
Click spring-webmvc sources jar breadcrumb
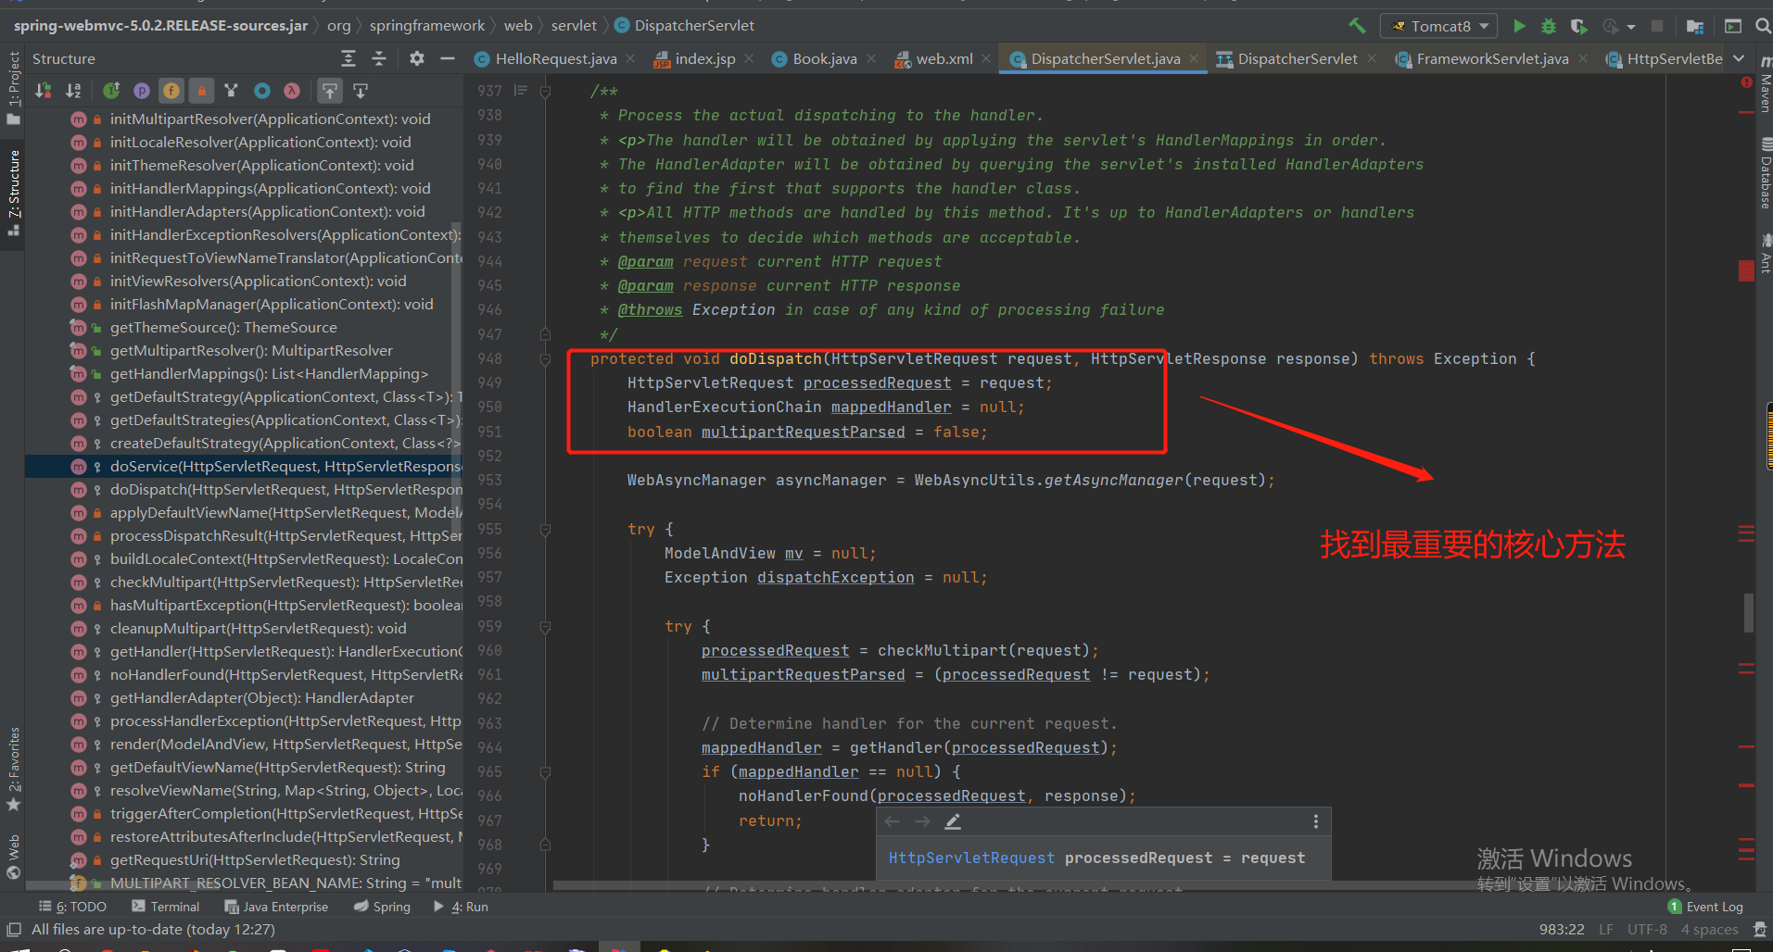tap(160, 25)
